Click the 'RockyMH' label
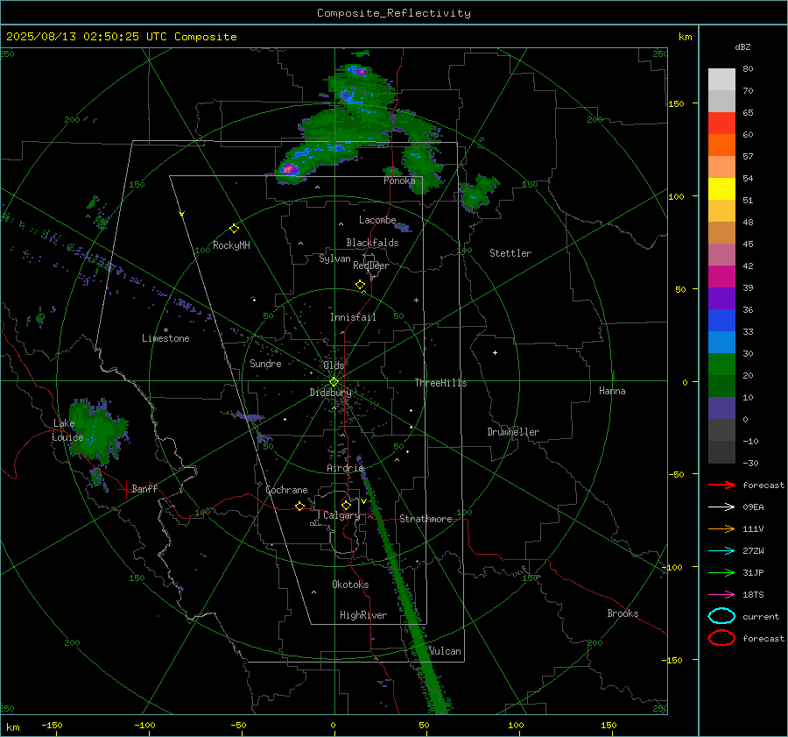 (x=231, y=245)
